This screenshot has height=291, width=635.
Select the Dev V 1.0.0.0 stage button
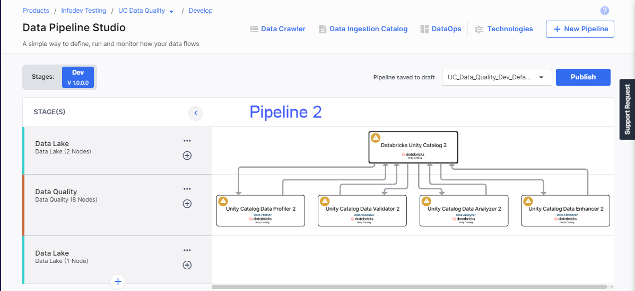pyautogui.click(x=78, y=78)
